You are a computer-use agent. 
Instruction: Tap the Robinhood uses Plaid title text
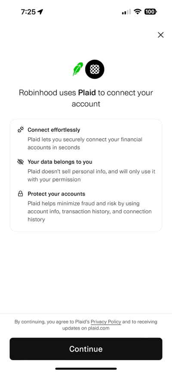coord(86,98)
